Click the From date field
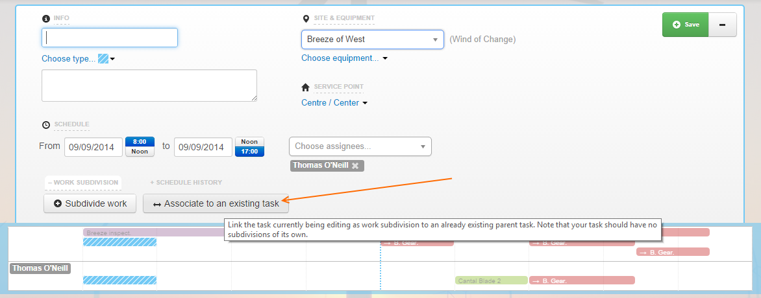Screen dimensions: 761x298 coord(94,147)
